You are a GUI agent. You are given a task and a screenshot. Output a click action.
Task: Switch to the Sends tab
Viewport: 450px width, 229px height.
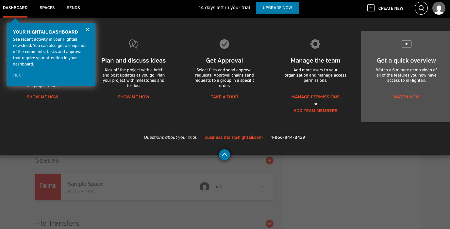coord(73,8)
